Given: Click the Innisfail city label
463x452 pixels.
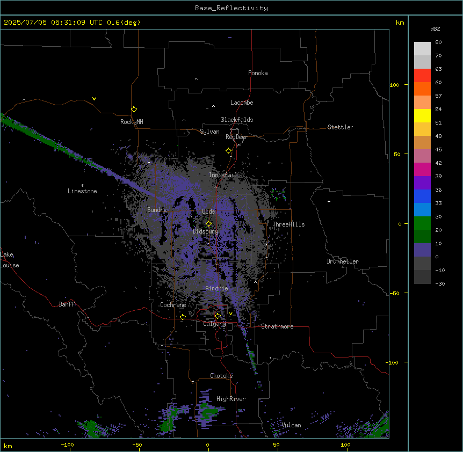Looking at the screenshot, I should [x=223, y=175].
